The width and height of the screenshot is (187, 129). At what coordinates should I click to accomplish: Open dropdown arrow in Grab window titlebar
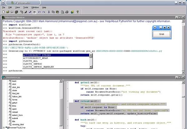(155, 28)
